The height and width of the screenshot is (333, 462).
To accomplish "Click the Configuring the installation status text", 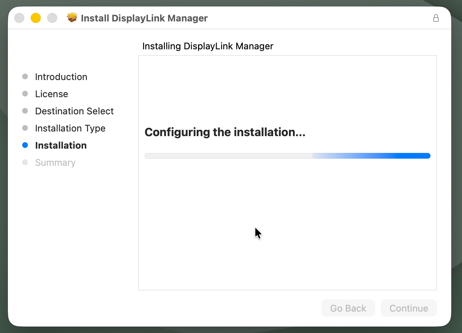I will point(225,132).
